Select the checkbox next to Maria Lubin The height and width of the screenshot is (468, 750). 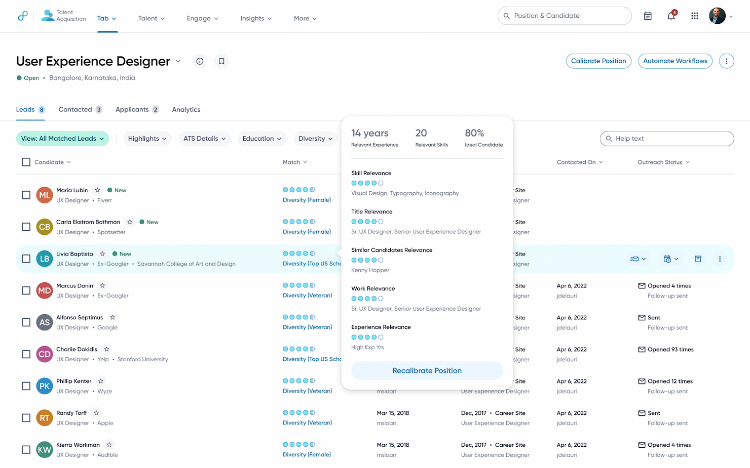(26, 195)
